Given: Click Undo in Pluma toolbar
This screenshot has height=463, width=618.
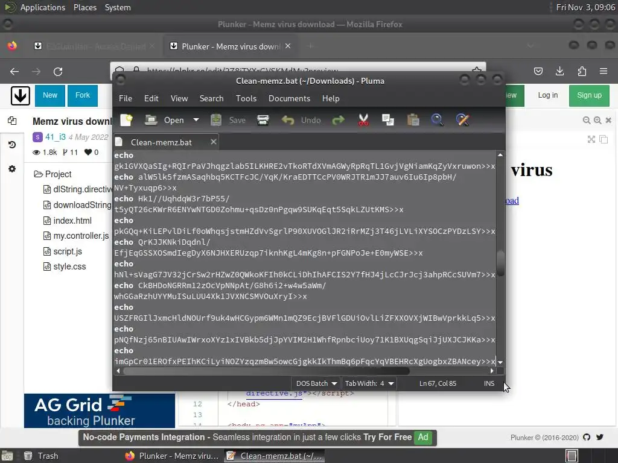Looking at the screenshot, I should click(301, 120).
